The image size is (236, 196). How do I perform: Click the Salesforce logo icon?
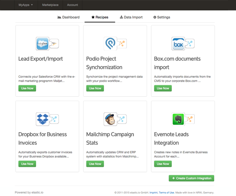(43, 44)
